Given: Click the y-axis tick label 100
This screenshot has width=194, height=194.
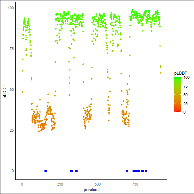Looking at the screenshot, I should 11,8.
